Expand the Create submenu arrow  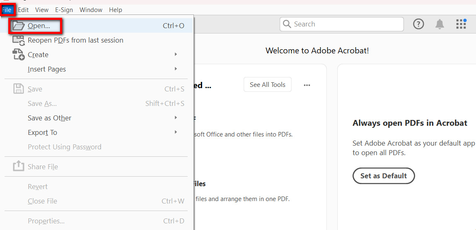pos(176,54)
